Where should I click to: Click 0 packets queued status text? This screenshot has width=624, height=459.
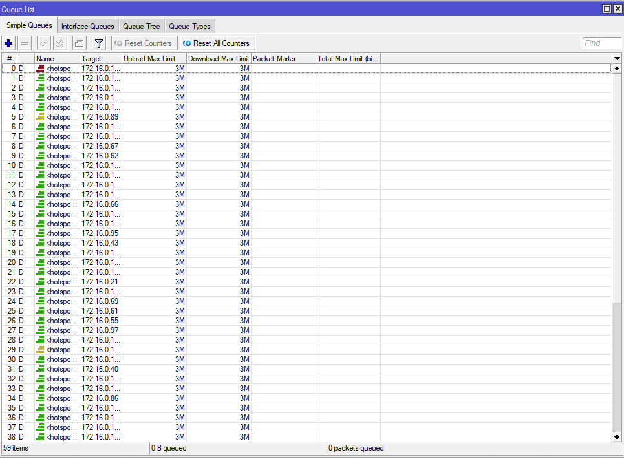356,448
